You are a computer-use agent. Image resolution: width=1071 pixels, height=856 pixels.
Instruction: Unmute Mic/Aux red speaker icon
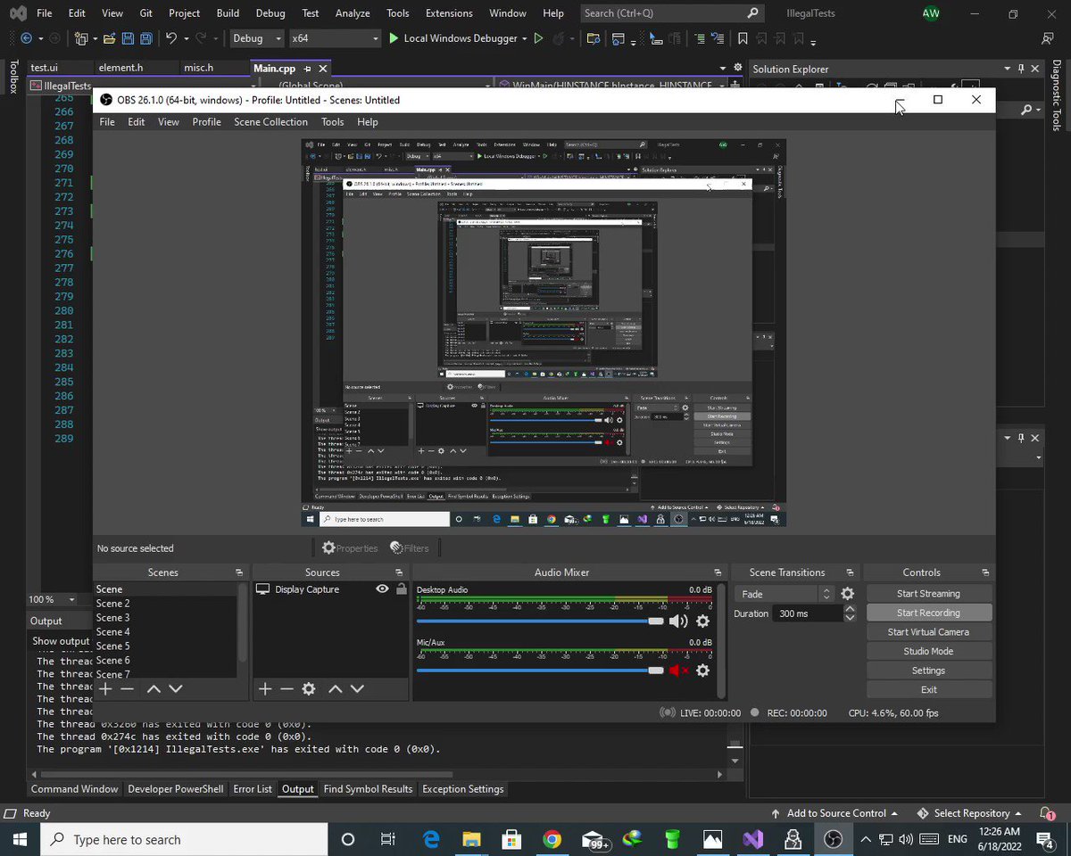click(678, 670)
